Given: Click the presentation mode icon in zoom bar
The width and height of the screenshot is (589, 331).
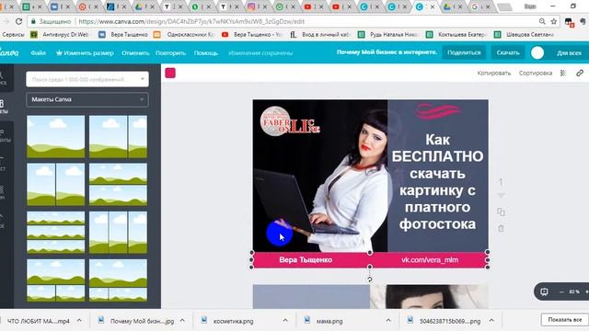Looking at the screenshot, I should coord(544,291).
